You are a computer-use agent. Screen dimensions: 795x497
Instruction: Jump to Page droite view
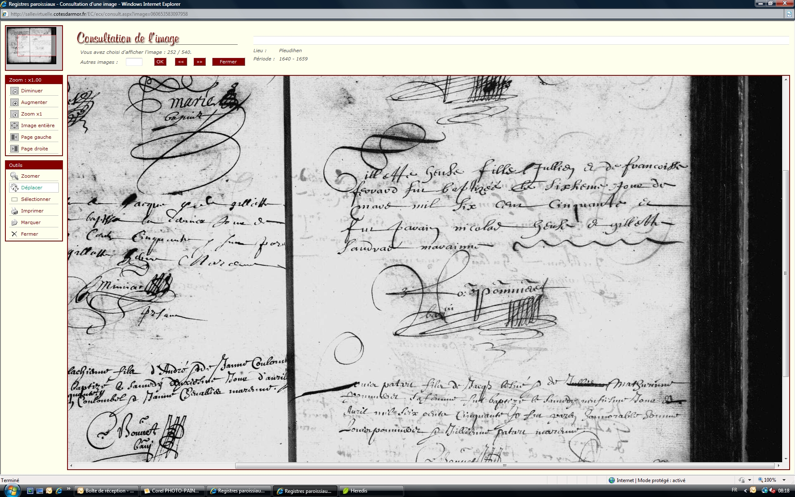(x=14, y=149)
